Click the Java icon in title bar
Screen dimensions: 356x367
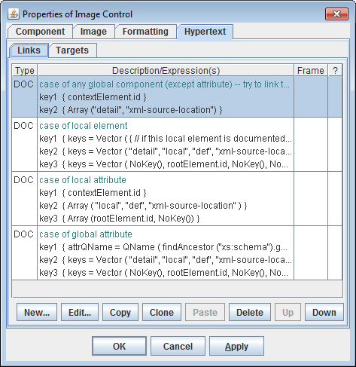pyautogui.click(x=14, y=14)
